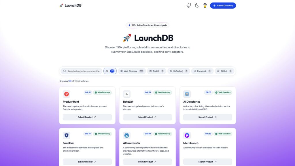Submit product to Microlaunch
Viewport: 295px width, 166px height.
[208, 162]
